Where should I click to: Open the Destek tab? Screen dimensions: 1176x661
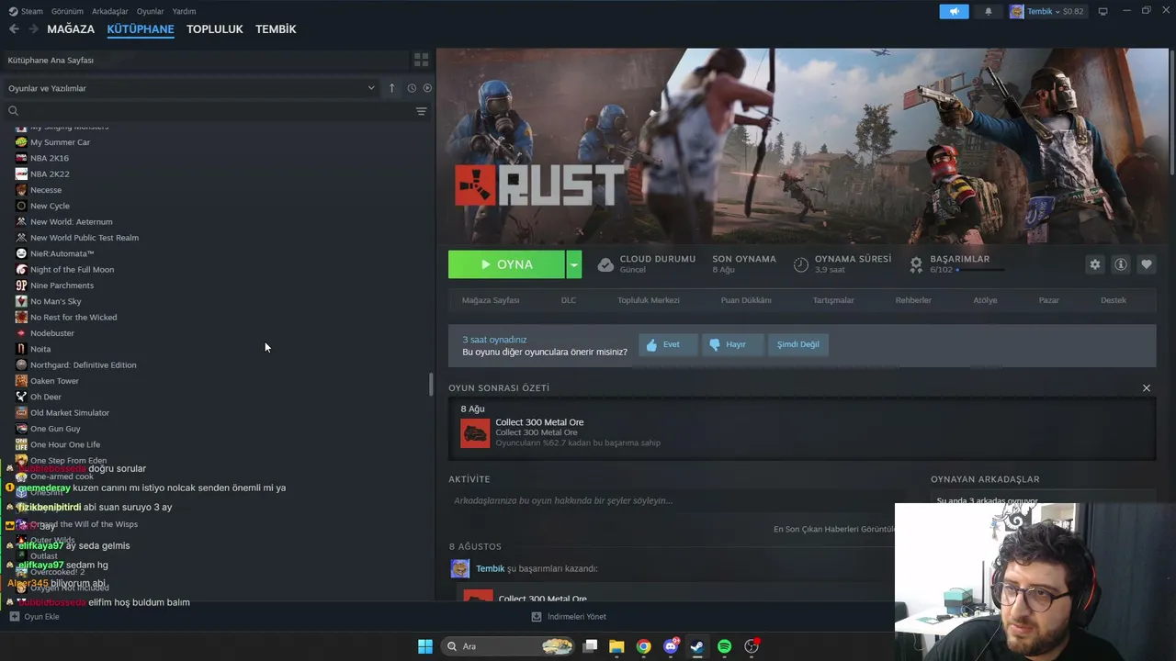tap(1114, 300)
